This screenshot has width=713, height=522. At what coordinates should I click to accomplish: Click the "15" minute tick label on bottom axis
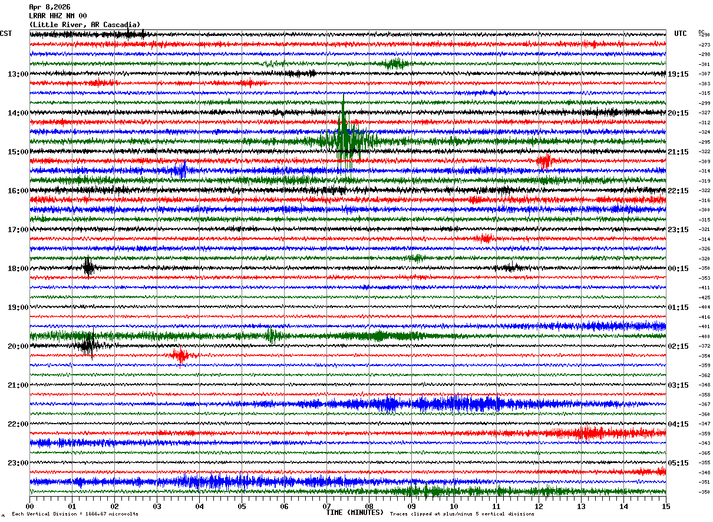click(665, 506)
